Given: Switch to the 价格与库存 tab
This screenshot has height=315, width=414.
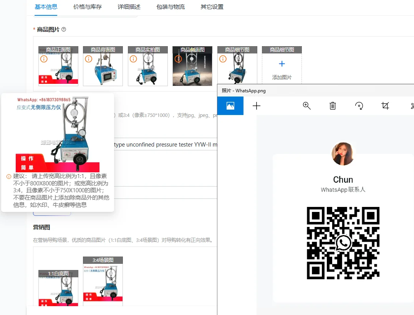Looking at the screenshot, I should pyautogui.click(x=88, y=7).
